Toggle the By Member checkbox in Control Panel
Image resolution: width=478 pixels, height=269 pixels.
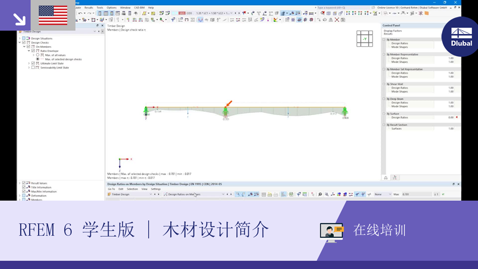(x=384, y=40)
